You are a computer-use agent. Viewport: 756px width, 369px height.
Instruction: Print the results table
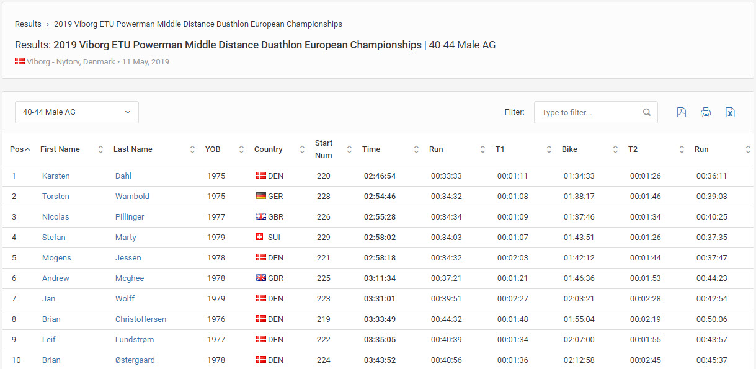coord(706,112)
